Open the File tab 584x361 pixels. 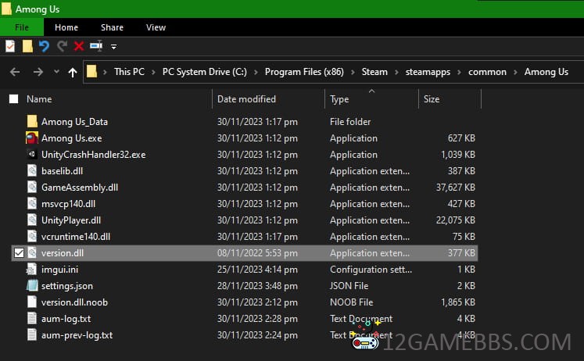22,27
